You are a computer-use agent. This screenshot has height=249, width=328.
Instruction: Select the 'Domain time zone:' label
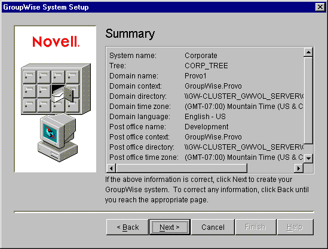click(140, 107)
